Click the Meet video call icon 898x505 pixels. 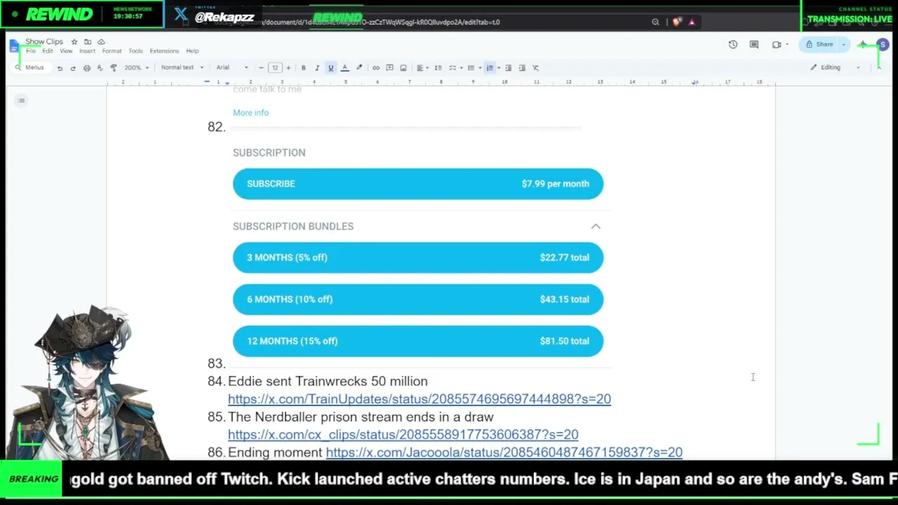[777, 45]
